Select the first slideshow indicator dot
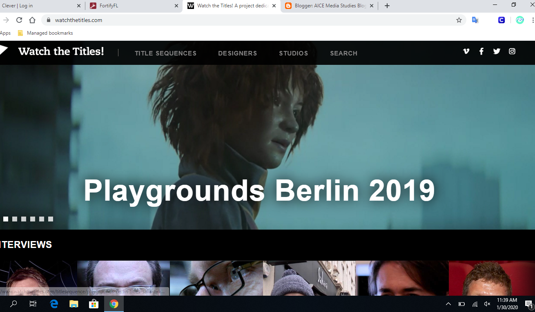This screenshot has width=535, height=312. coord(6,219)
